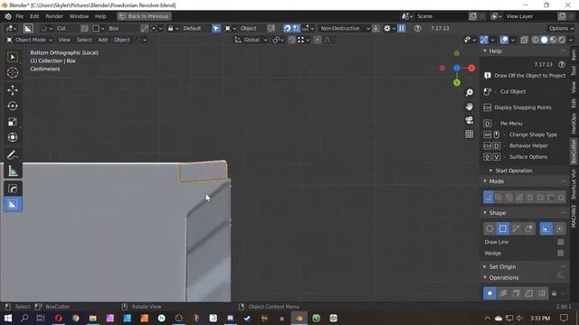Select the Box shape icon

click(x=503, y=228)
